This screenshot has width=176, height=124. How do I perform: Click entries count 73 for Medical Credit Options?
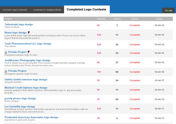pos(117,90)
